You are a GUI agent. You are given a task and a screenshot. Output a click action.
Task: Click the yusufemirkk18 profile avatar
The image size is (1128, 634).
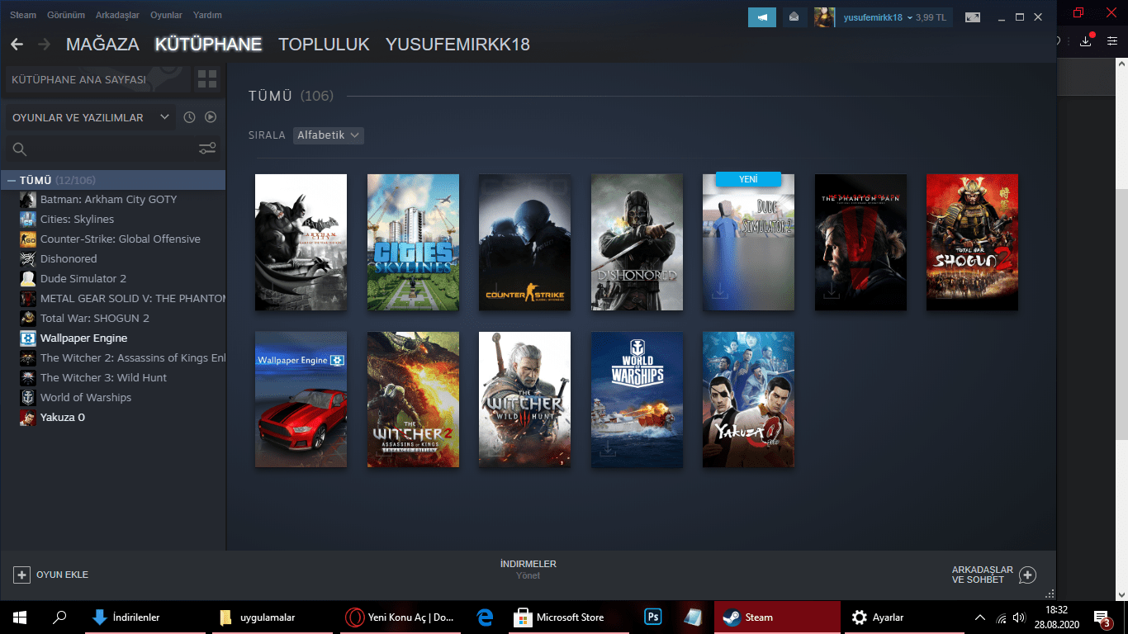(x=825, y=17)
